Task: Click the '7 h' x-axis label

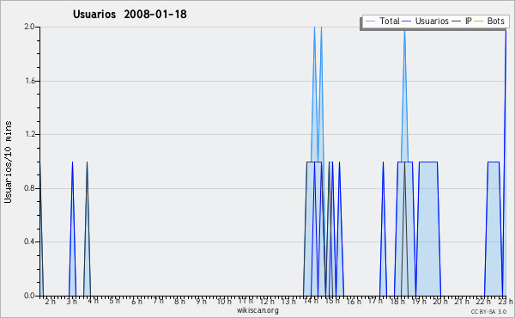Action: [158, 301]
